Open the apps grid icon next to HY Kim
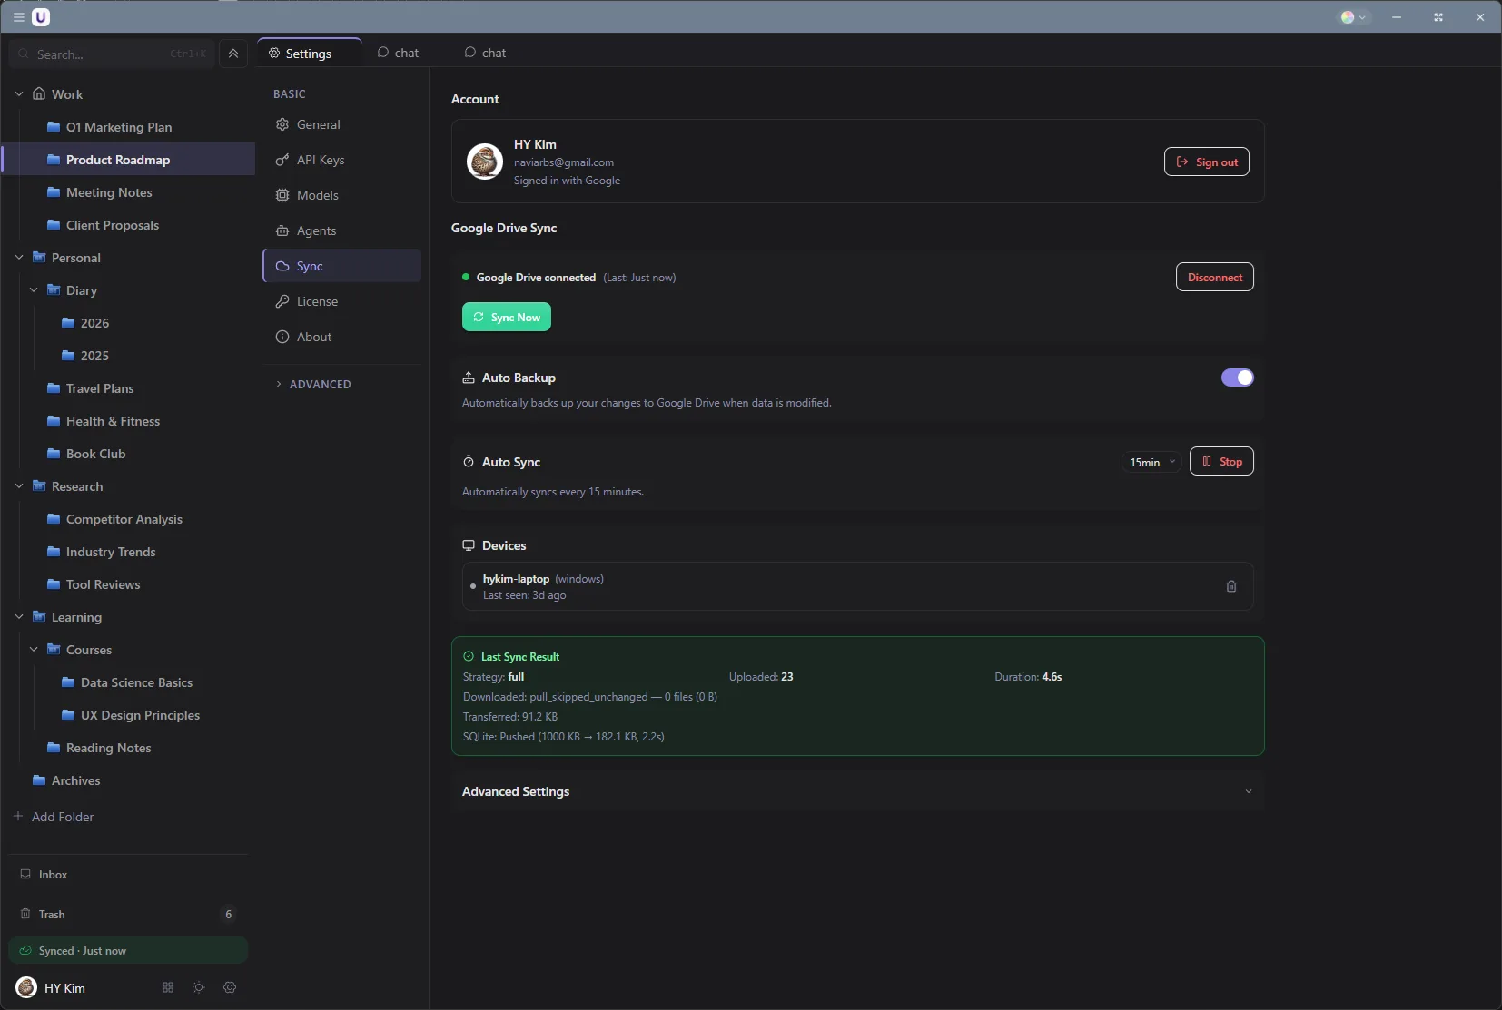 point(166,987)
